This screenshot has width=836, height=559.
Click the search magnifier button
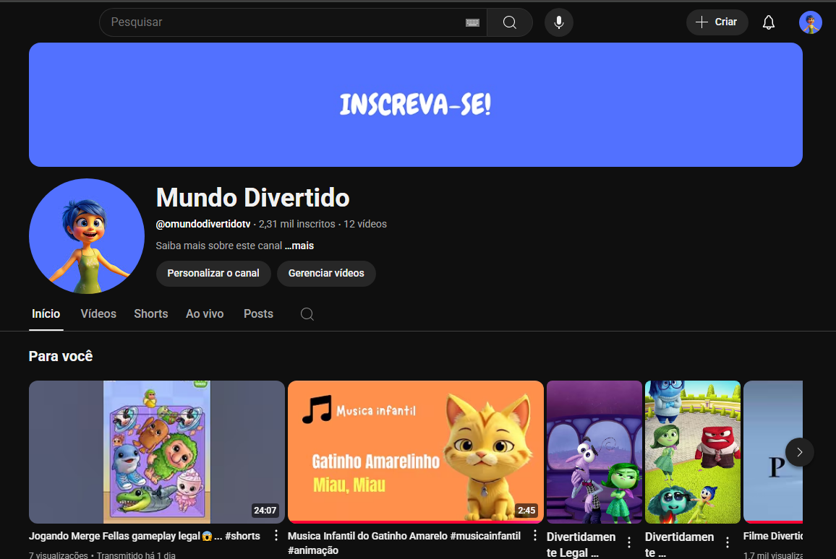click(510, 22)
